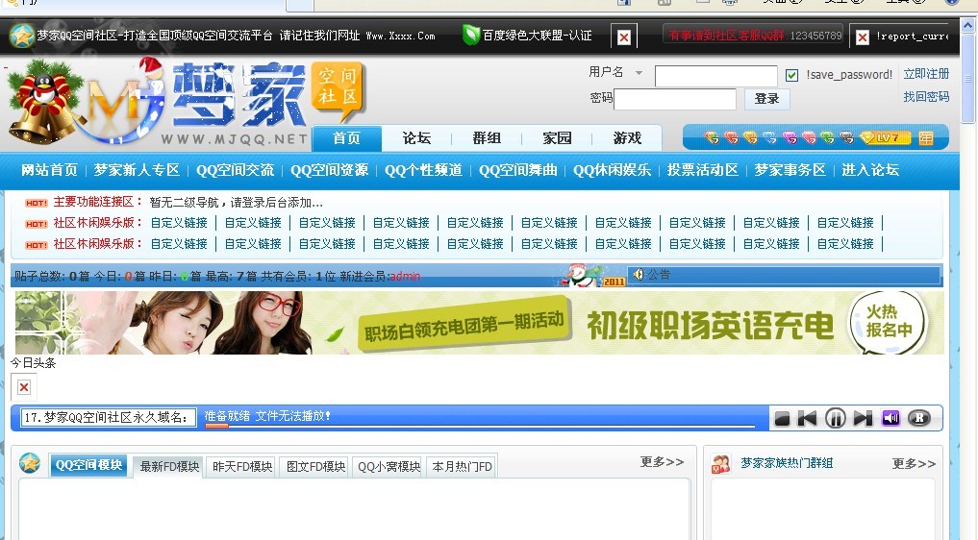
Task: Open the 家园 main tab
Action: point(557,137)
